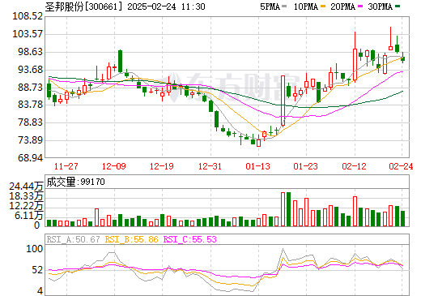Click the 20PMA legend label
Viewport: 421px width, 296px height.
342,6
